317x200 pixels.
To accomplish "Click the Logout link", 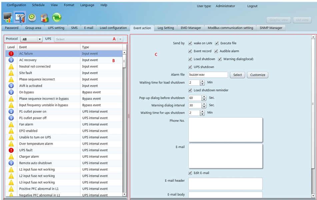I will 252,6.
